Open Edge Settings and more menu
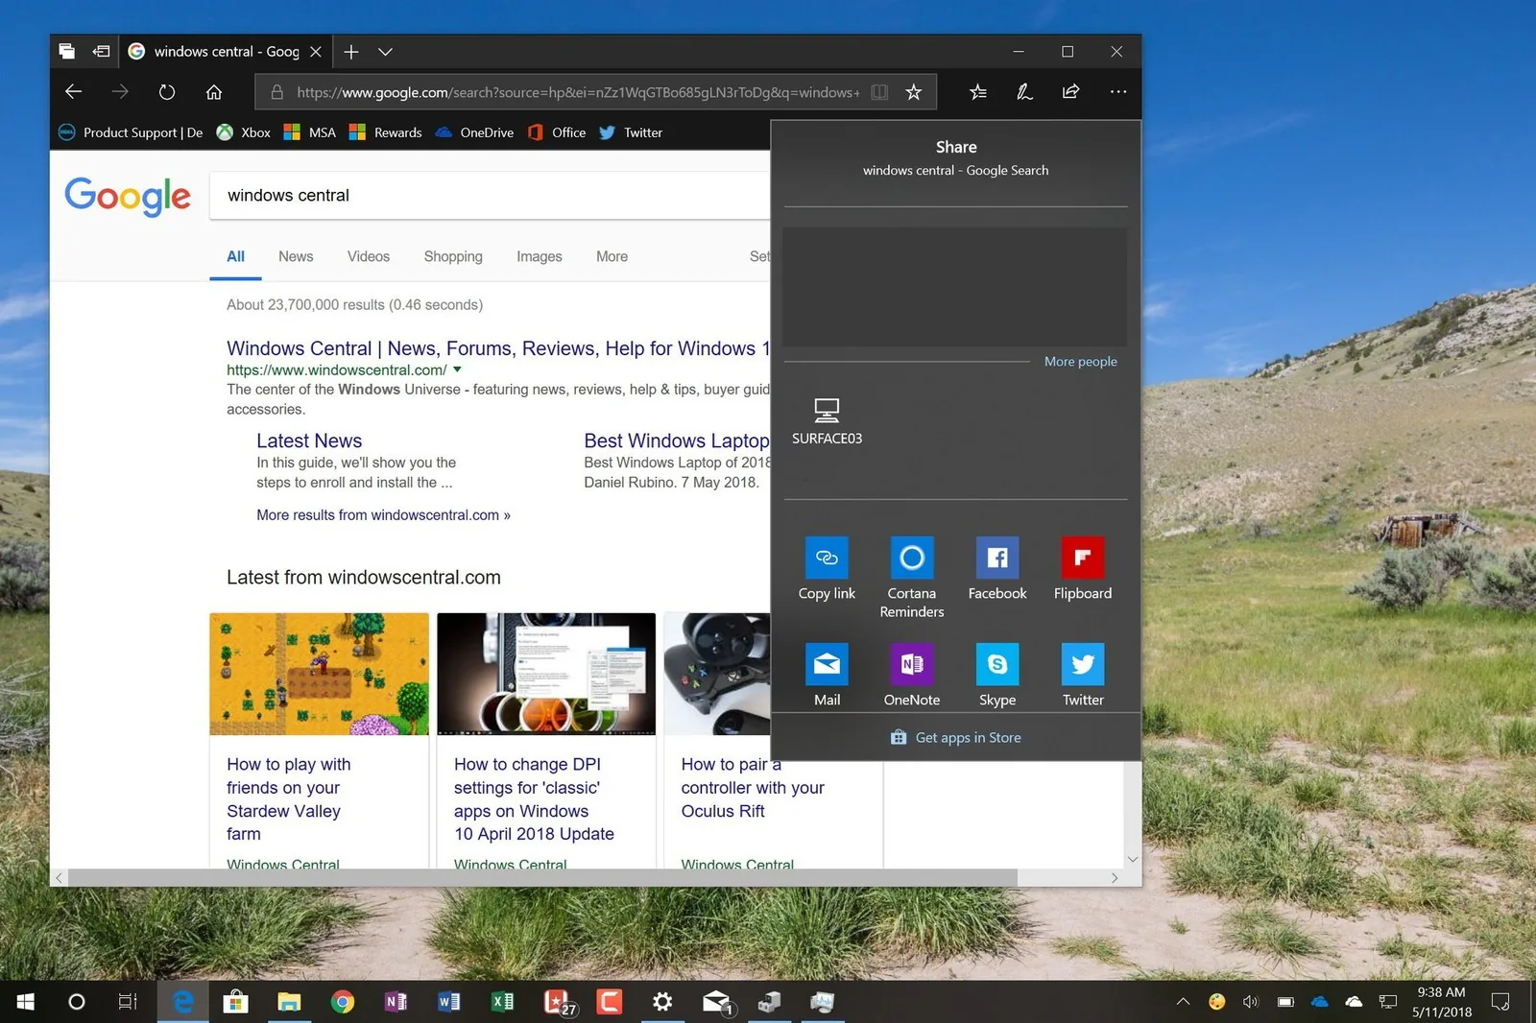This screenshot has height=1023, width=1536. 1117,92
